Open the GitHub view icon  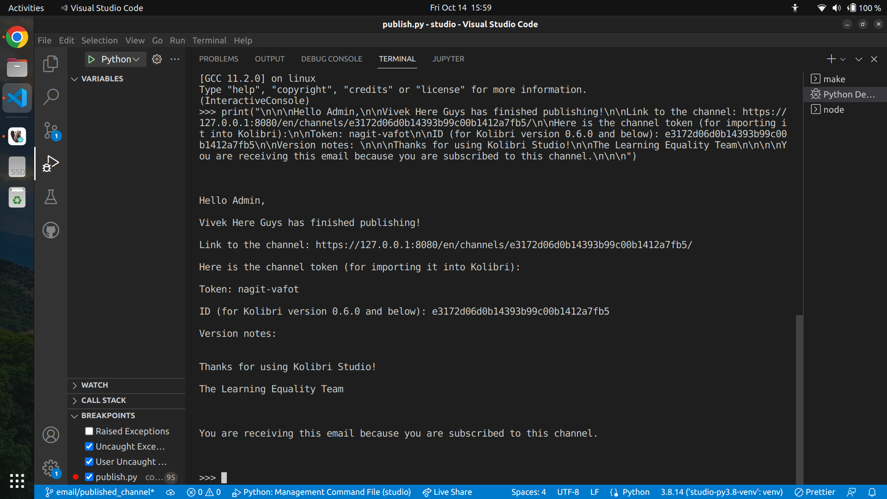[50, 230]
